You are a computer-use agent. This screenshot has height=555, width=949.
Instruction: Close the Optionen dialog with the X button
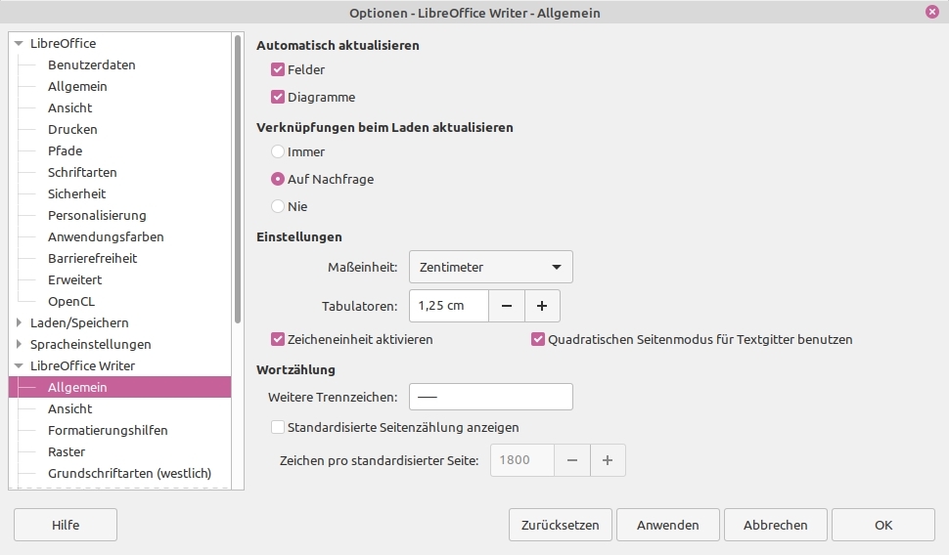coord(932,12)
